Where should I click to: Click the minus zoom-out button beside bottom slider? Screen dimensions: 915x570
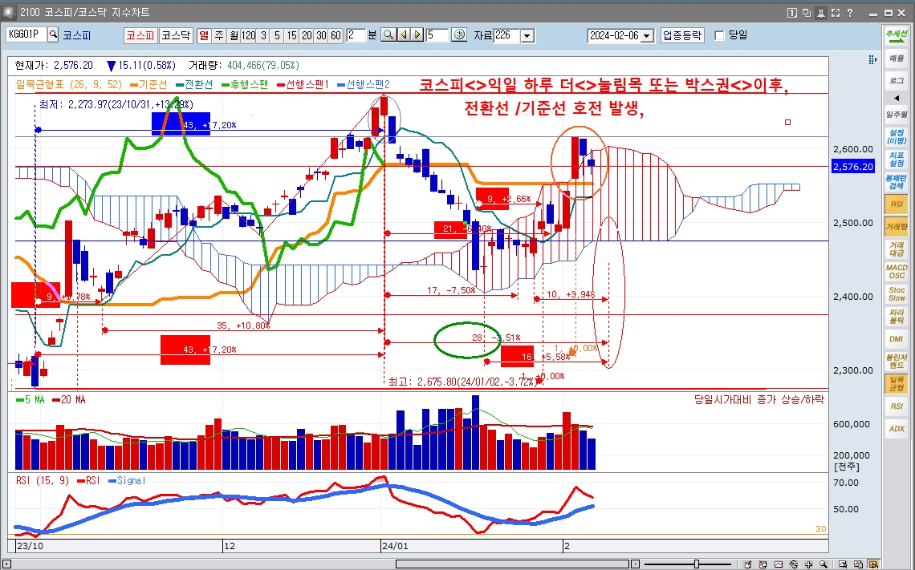636,564
